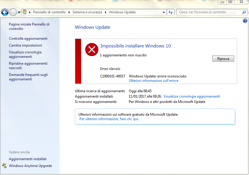Click the Control Panel icon in address bar
Screen dimensions: 249x175
point(25,12)
